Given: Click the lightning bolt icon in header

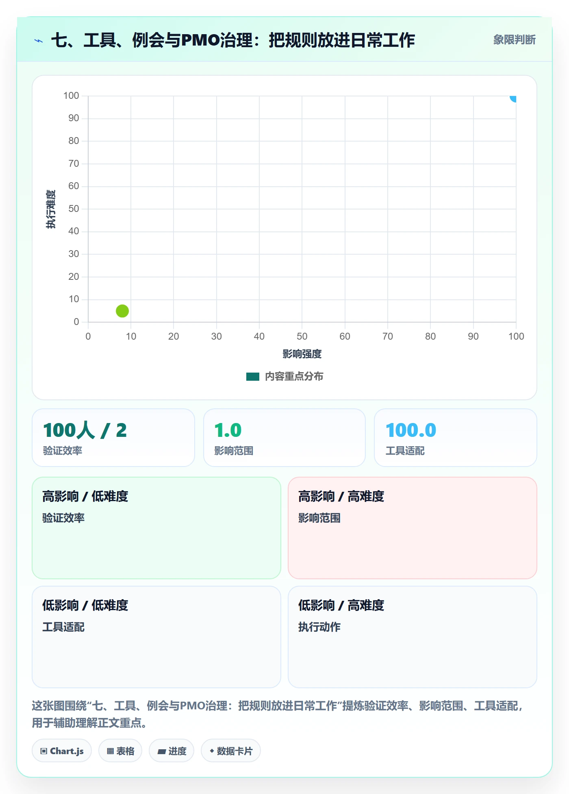Looking at the screenshot, I should pos(39,41).
